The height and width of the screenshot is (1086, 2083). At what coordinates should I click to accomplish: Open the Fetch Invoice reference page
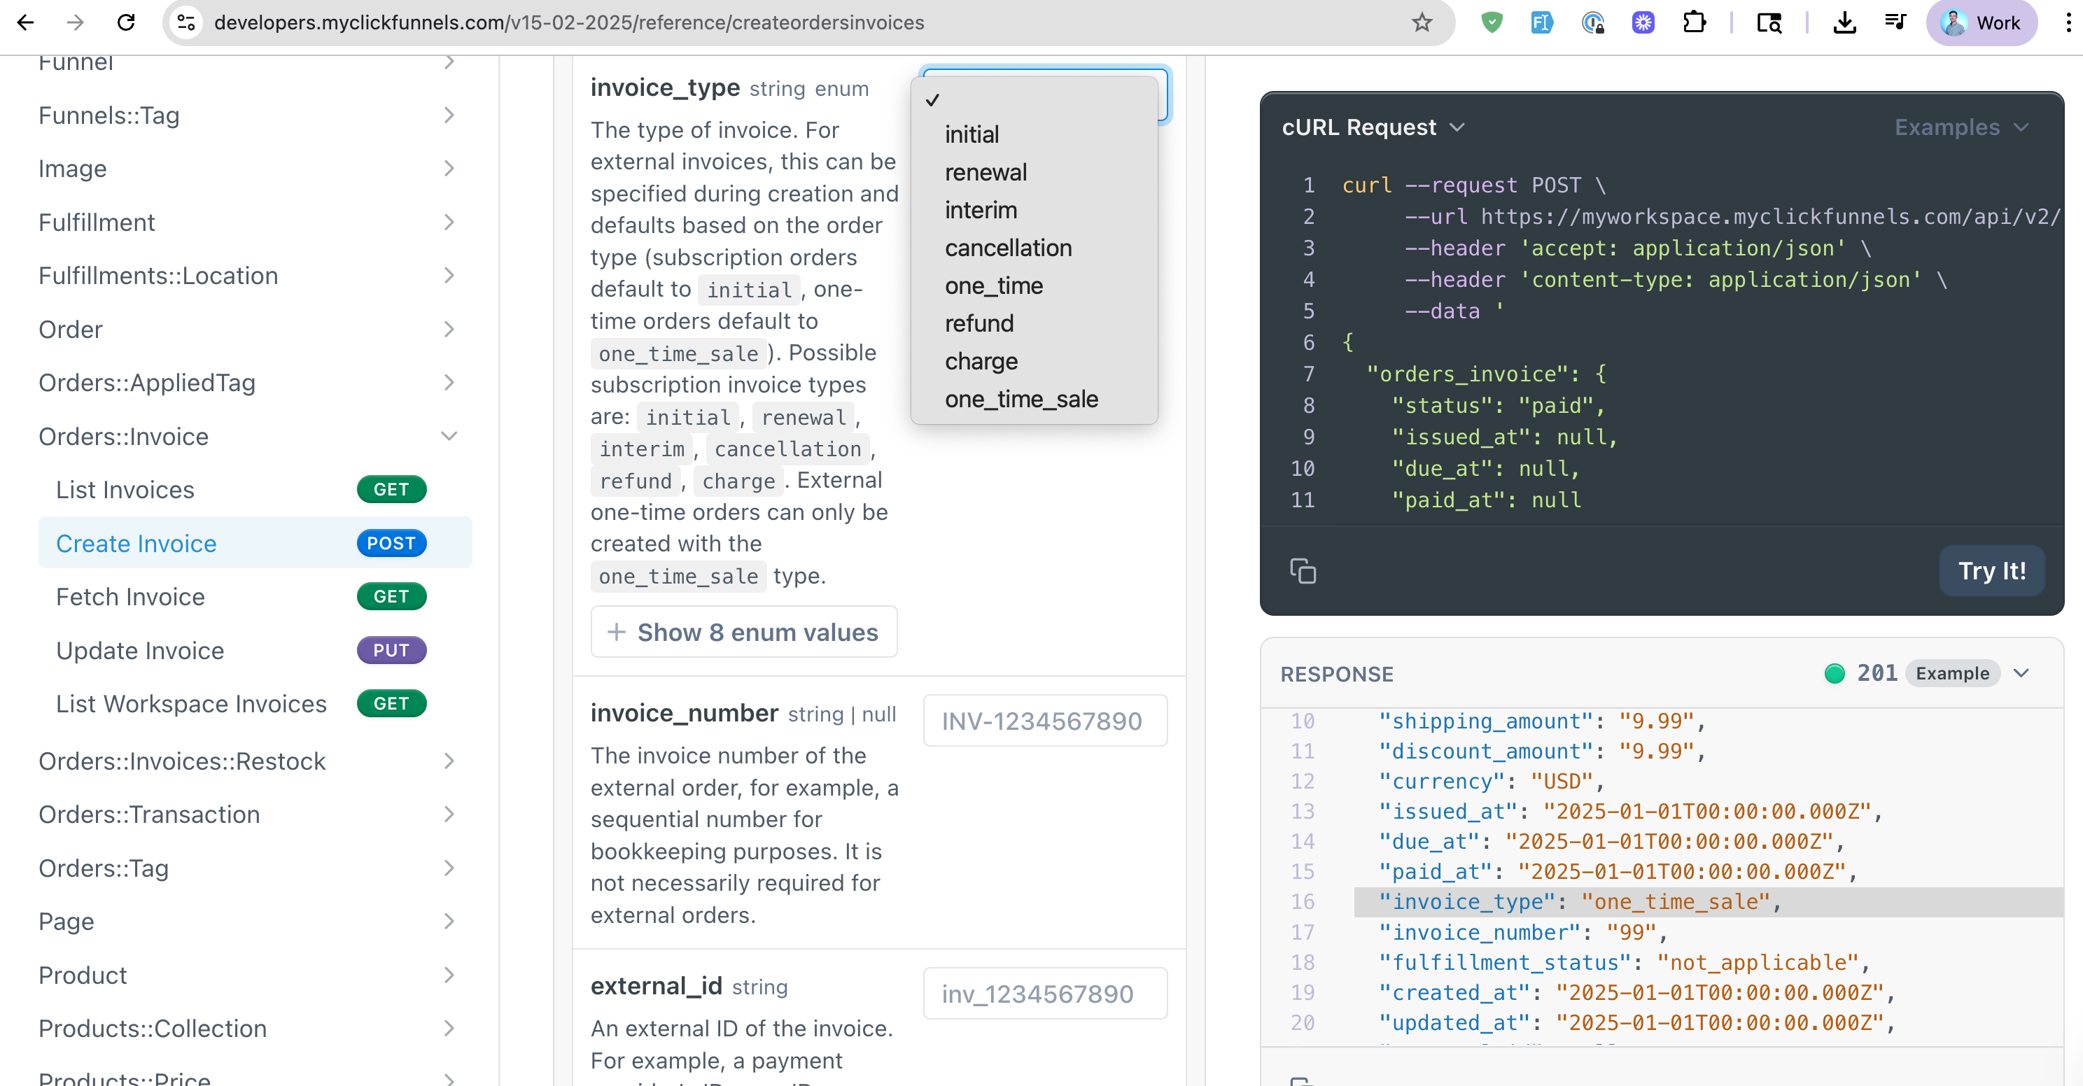(x=130, y=597)
